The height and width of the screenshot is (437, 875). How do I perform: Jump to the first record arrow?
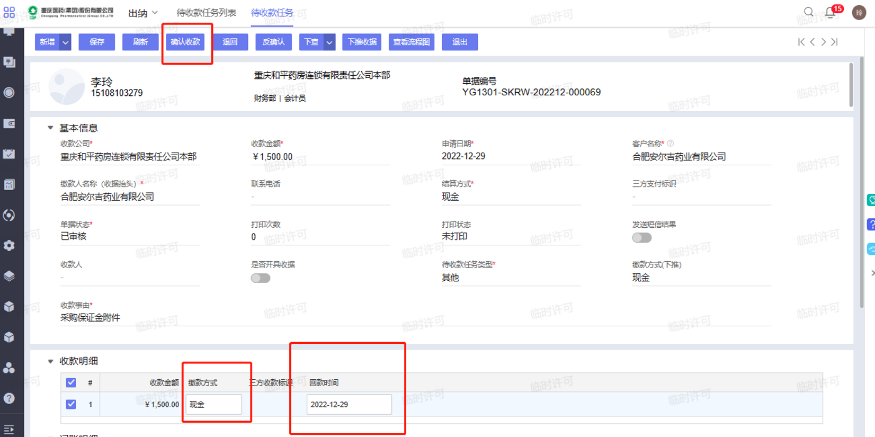click(x=801, y=42)
